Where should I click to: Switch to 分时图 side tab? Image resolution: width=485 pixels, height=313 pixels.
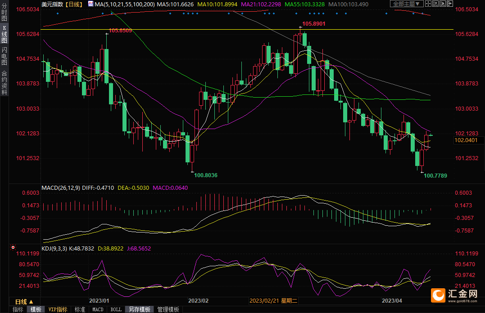[x=5, y=12]
